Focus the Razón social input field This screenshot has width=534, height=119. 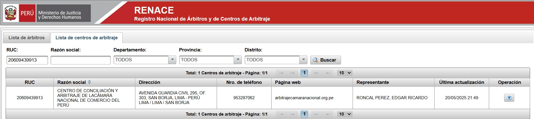tap(81, 60)
